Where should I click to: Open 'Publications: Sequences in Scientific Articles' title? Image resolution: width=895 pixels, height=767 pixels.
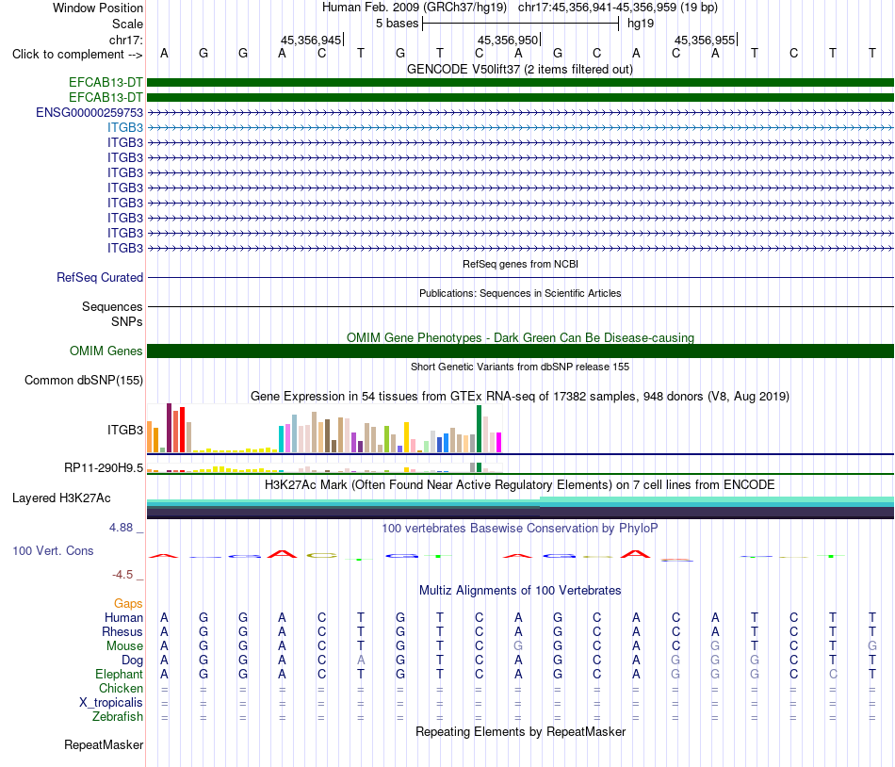pos(520,293)
